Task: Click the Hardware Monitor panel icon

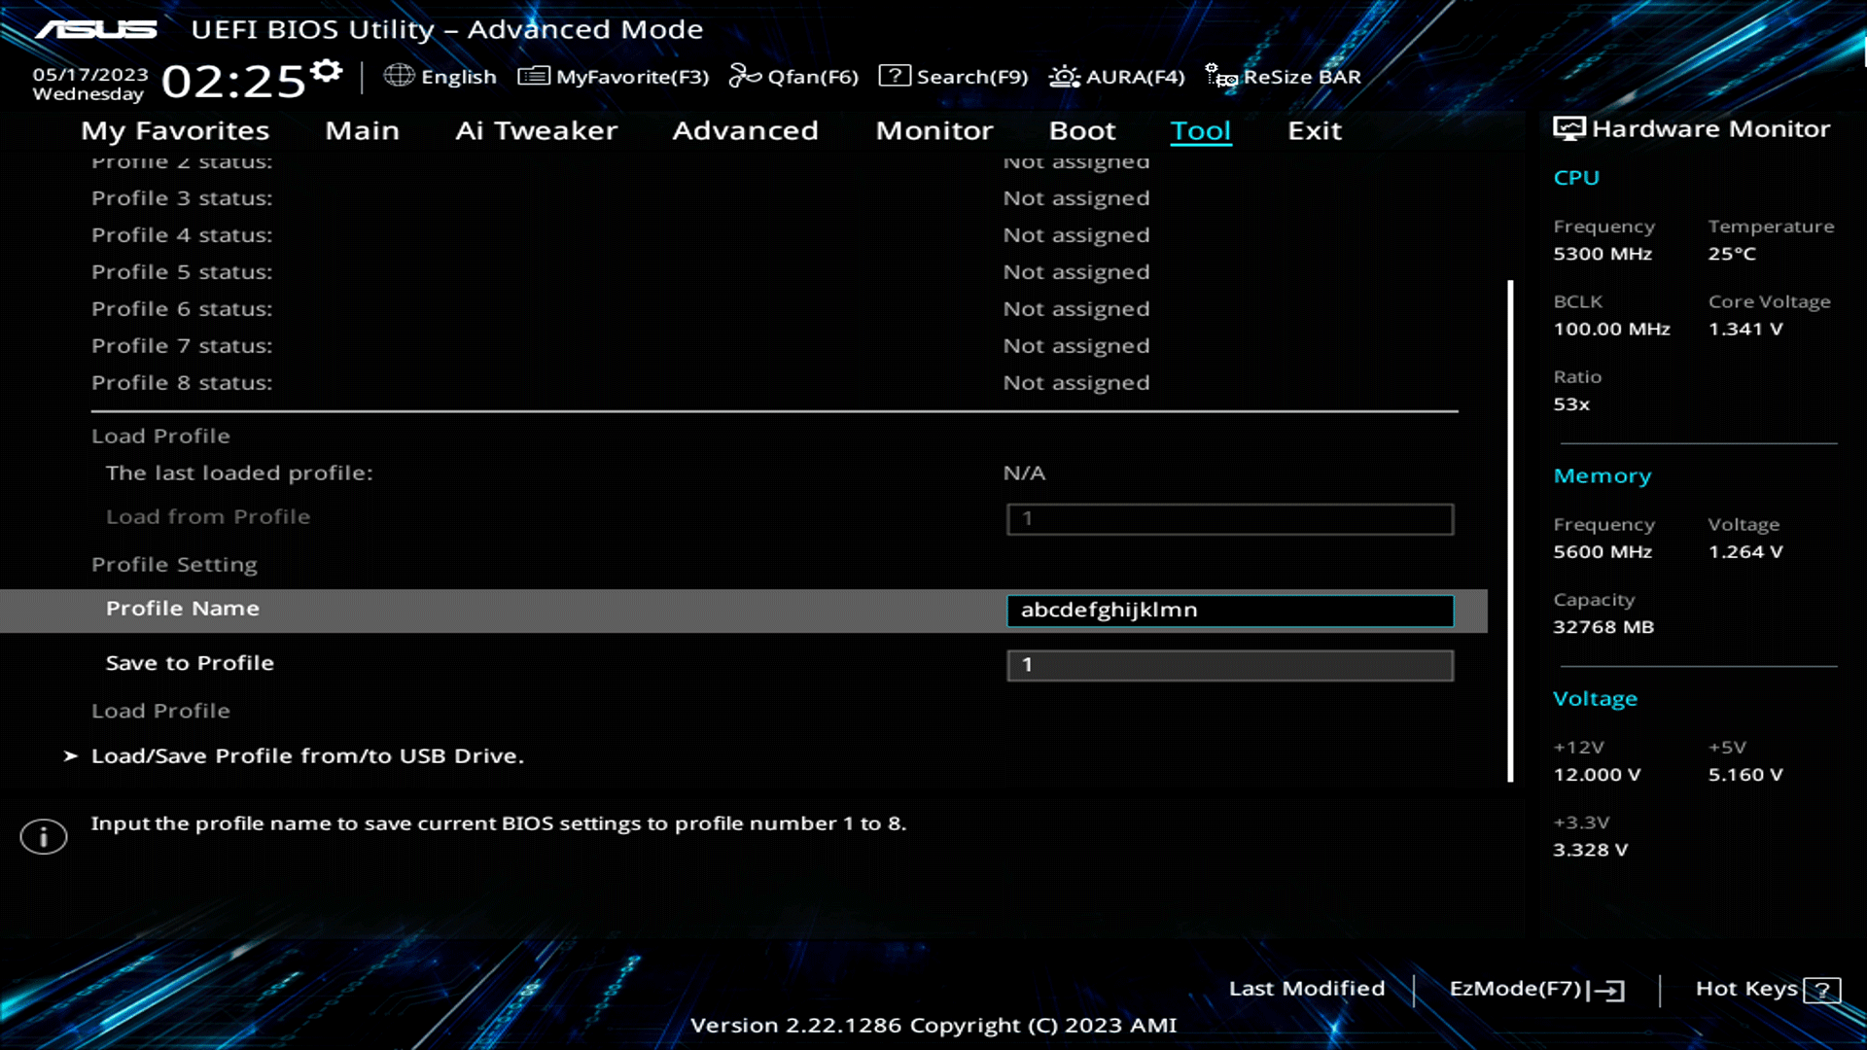Action: pos(1568,127)
